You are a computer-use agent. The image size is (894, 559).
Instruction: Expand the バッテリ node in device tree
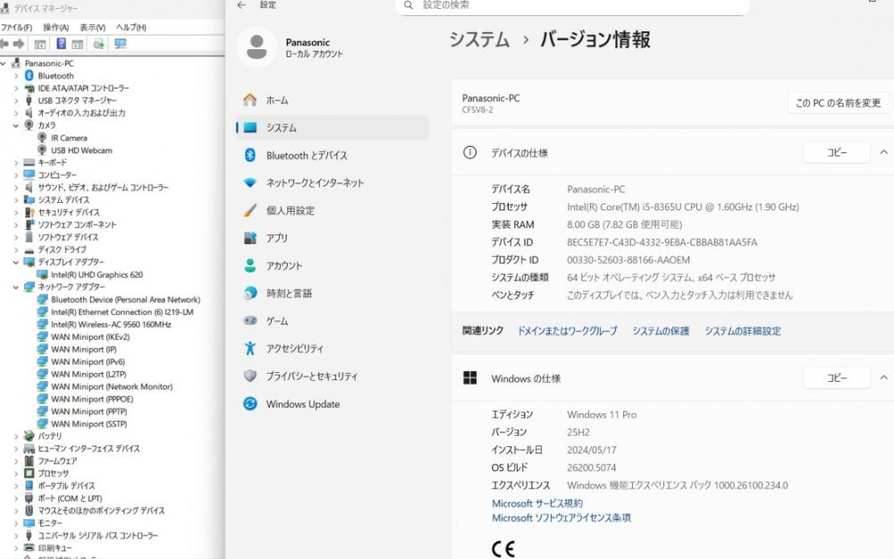point(16,436)
